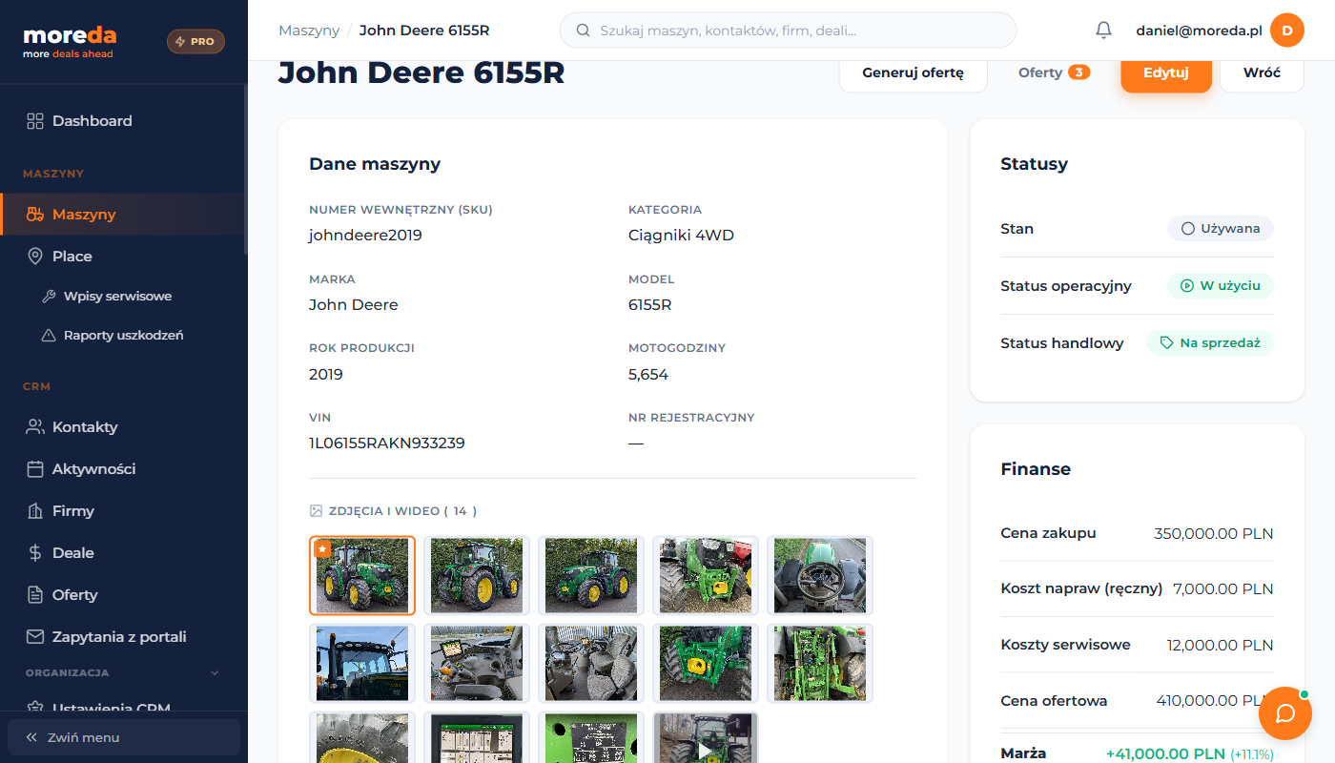Open the steering wheel cabin photo
Viewport: 1335px width, 763px height.
820,575
